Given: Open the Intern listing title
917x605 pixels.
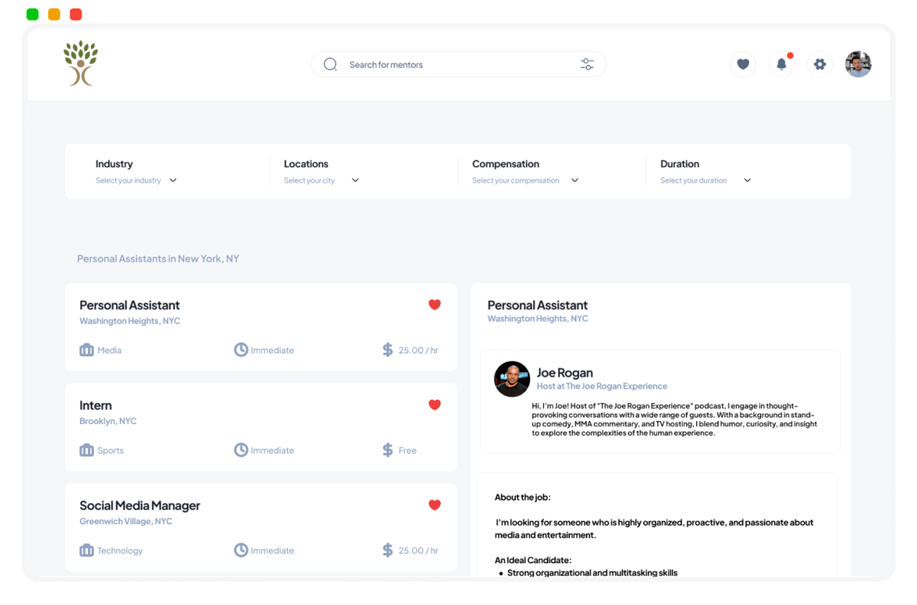Looking at the screenshot, I should tap(96, 406).
